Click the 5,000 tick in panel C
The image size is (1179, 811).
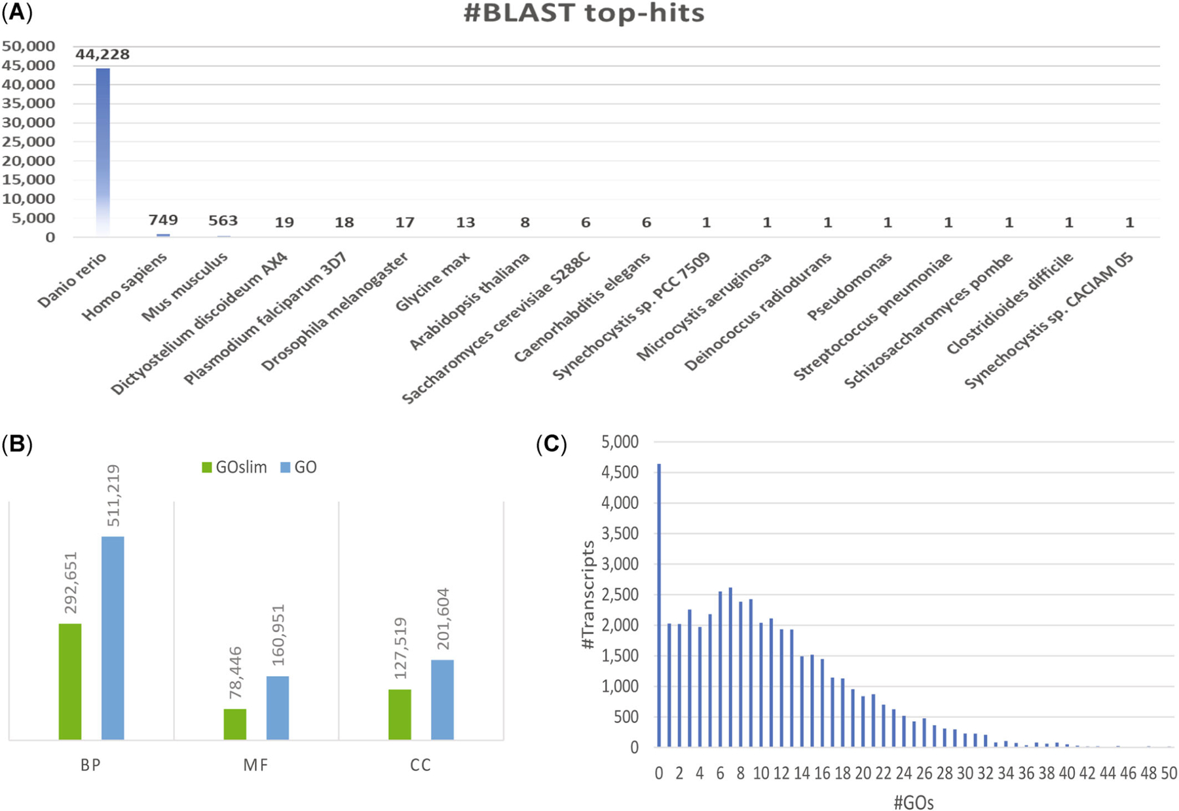click(620, 442)
